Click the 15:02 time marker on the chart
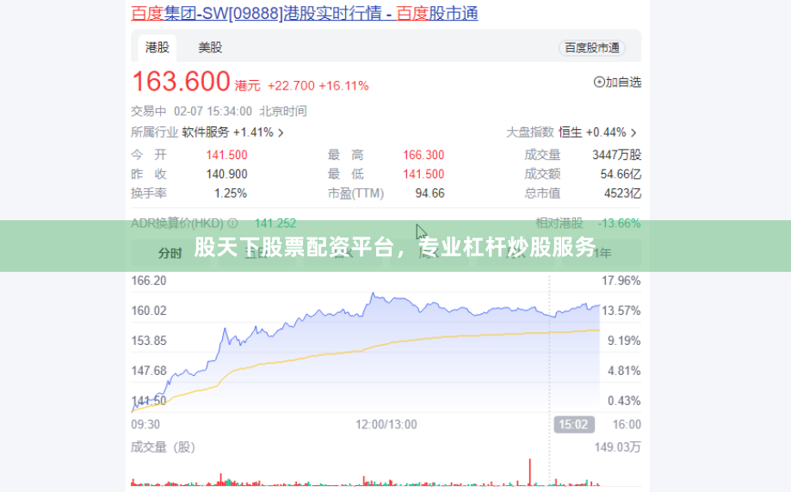 coord(573,424)
